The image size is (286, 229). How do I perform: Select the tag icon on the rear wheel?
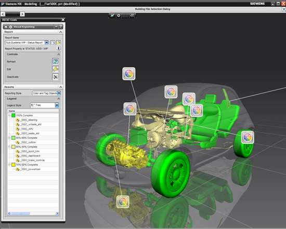click(248, 137)
